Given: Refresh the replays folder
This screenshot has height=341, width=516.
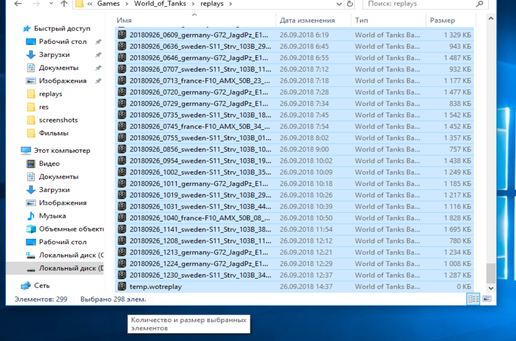Looking at the screenshot, I should (x=350, y=4).
